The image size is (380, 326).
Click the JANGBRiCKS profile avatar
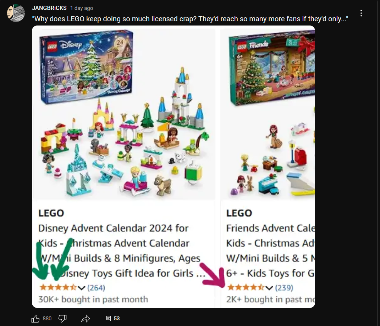click(x=16, y=13)
